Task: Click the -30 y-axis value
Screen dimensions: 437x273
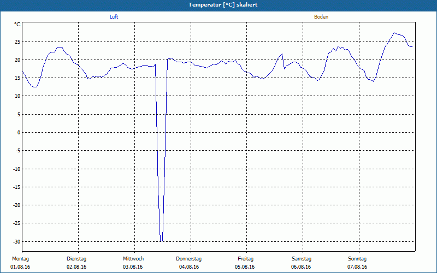Action: (17, 241)
